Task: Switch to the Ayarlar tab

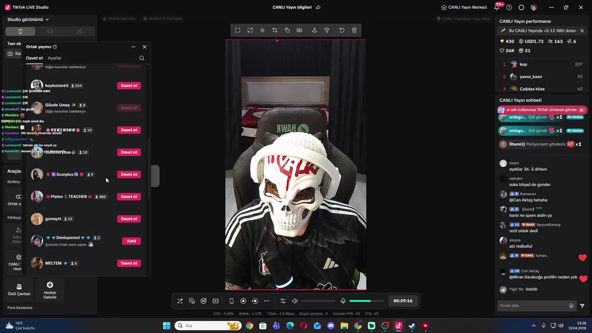Action: pyautogui.click(x=55, y=58)
